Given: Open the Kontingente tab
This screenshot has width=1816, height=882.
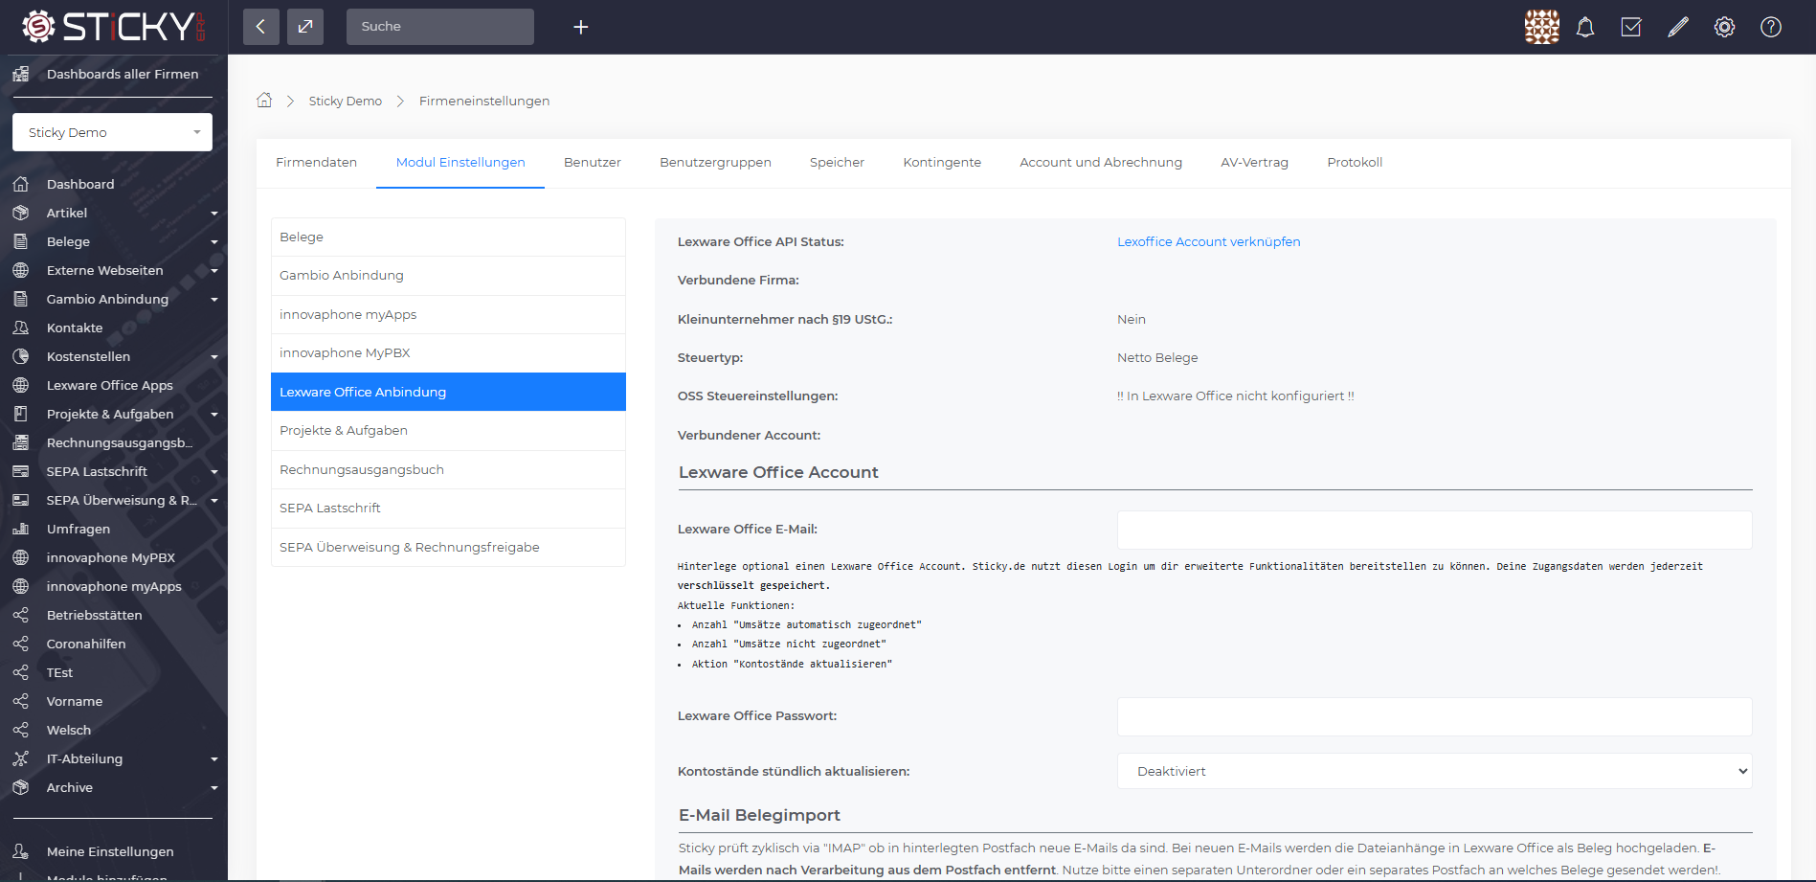Looking at the screenshot, I should pos(942,162).
